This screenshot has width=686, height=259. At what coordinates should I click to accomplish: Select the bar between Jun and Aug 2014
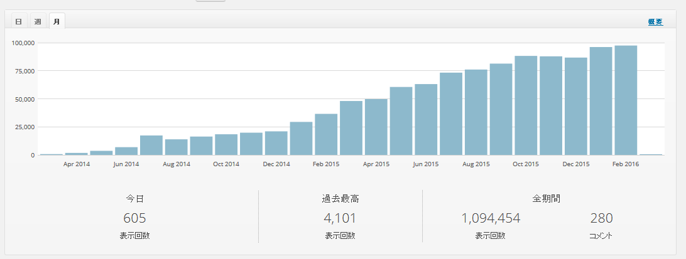[151, 145]
